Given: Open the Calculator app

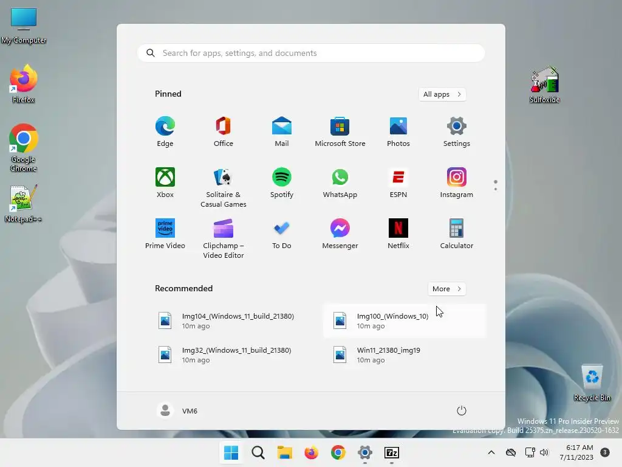Looking at the screenshot, I should pos(457,234).
